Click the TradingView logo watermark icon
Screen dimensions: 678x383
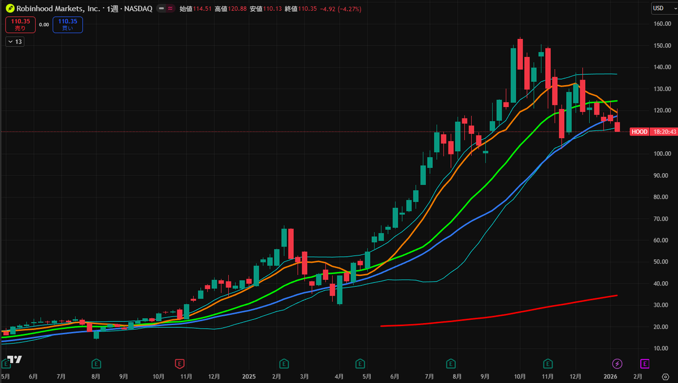coord(15,360)
